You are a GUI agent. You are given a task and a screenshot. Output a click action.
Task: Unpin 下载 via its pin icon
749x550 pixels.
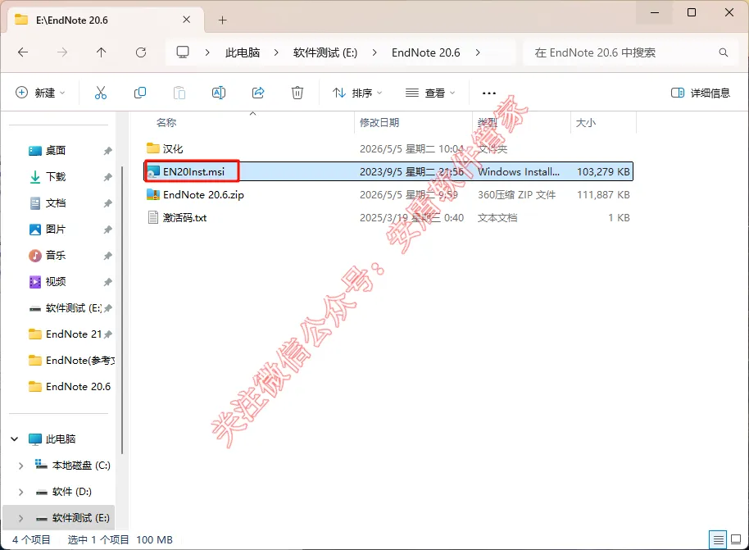coord(108,177)
